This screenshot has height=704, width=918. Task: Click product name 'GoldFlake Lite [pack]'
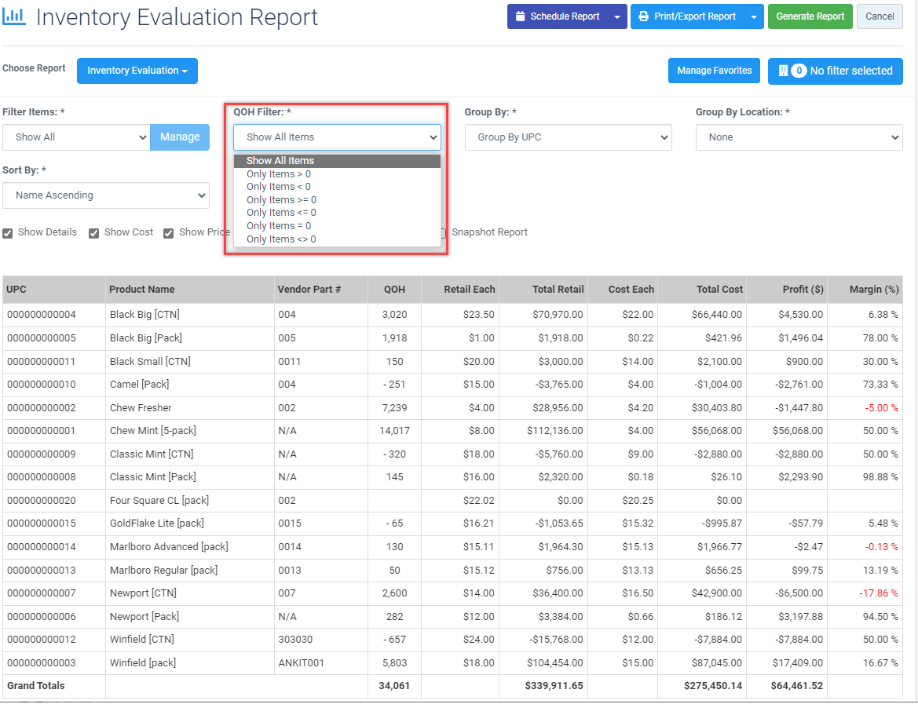157,523
